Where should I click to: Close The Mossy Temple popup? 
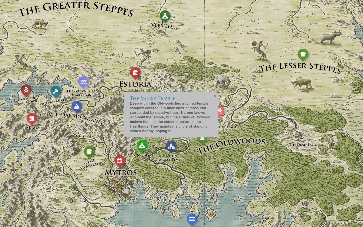[215, 96]
